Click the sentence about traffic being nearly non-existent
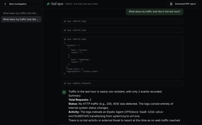The image size is (202, 125). [x=115, y=92]
